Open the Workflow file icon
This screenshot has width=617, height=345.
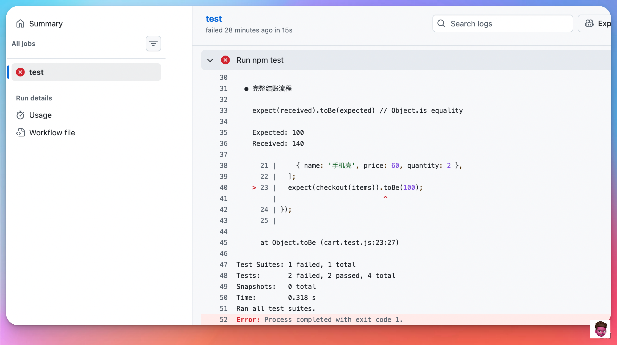point(20,133)
